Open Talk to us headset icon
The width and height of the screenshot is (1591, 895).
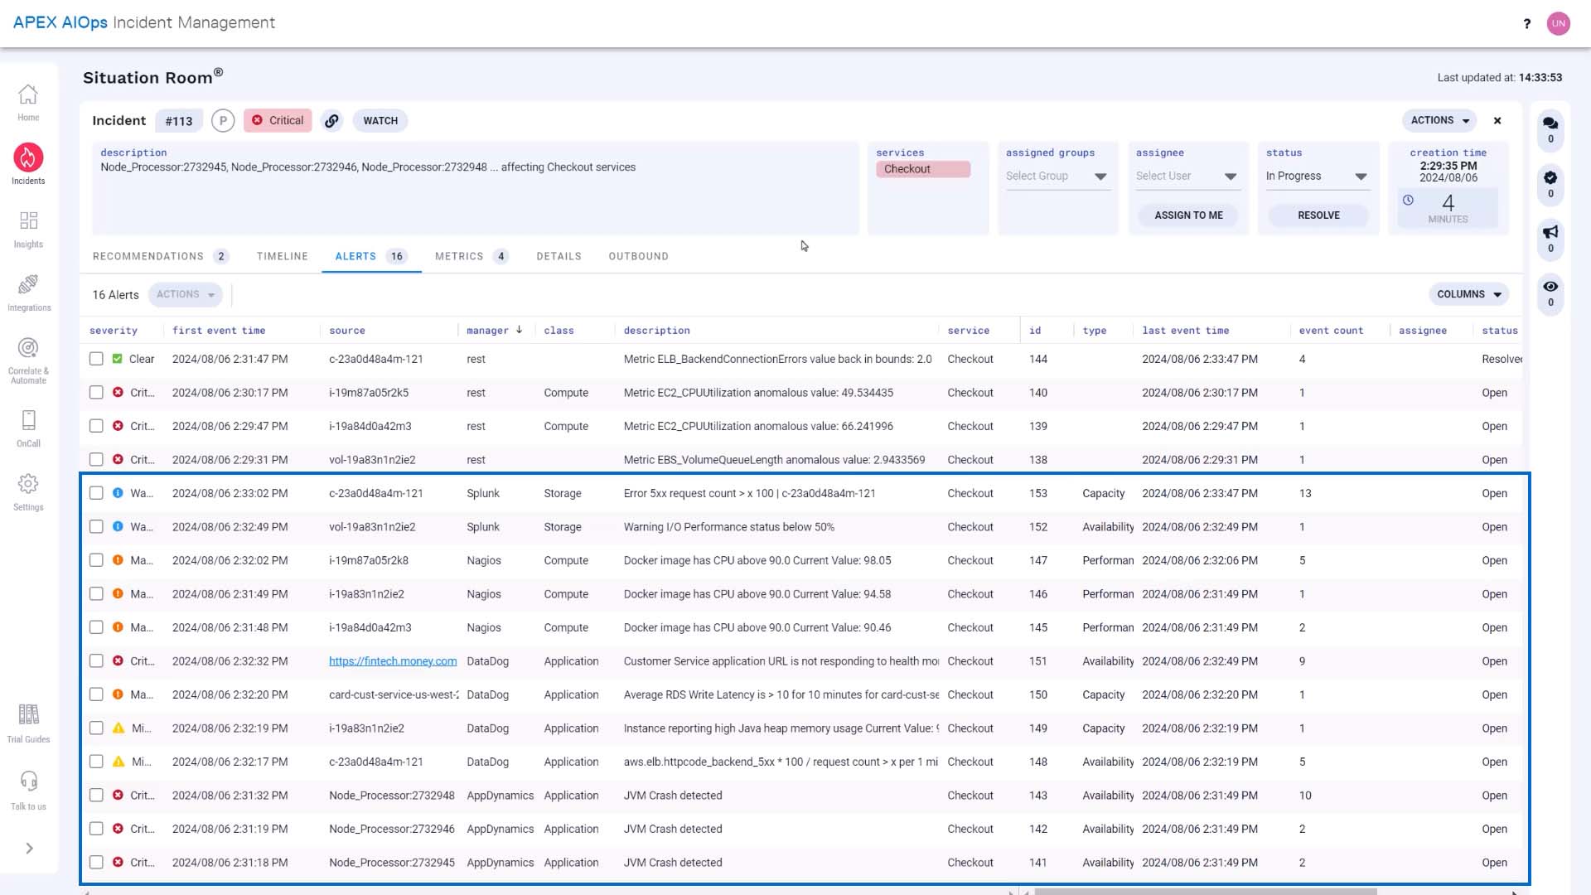28,781
